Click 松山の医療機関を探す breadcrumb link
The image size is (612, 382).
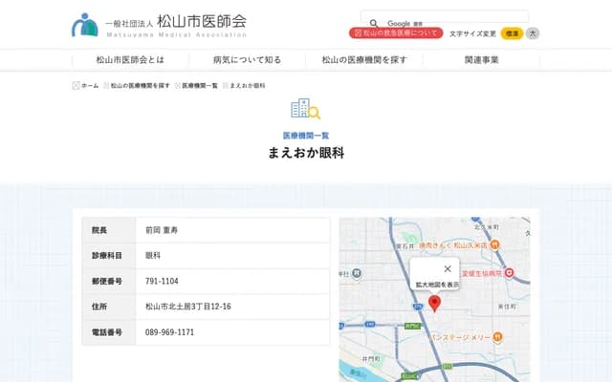click(140, 85)
